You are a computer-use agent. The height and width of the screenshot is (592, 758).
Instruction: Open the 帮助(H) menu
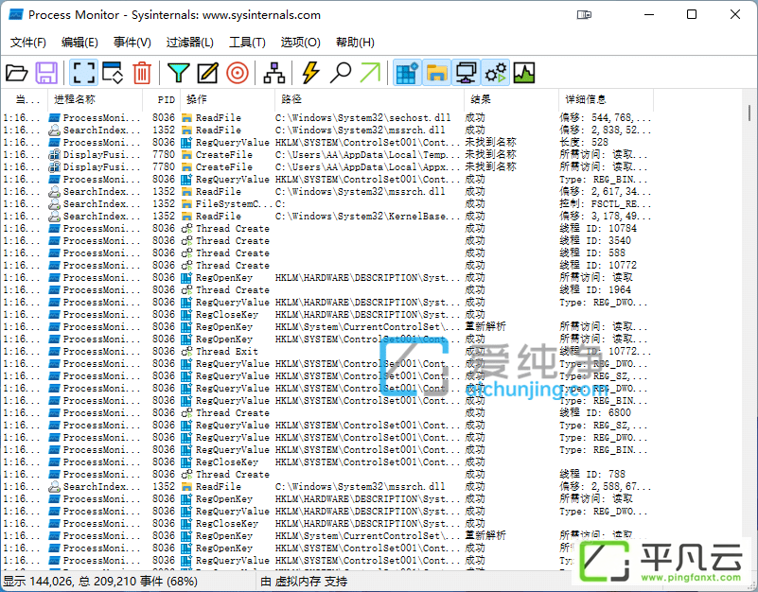pyautogui.click(x=355, y=43)
